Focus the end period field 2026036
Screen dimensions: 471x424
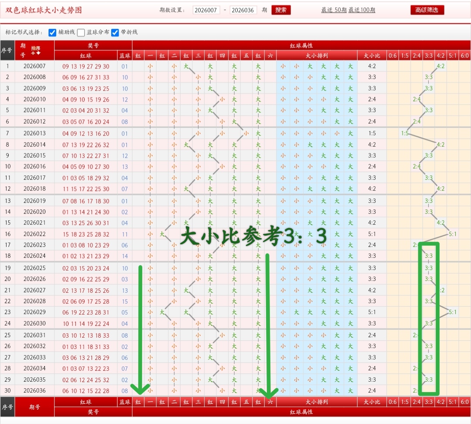pos(243,10)
